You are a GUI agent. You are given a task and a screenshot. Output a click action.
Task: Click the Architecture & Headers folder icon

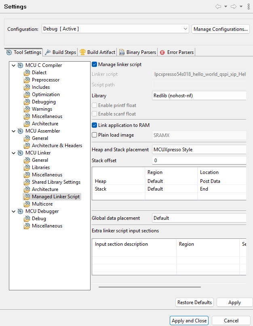point(27,146)
